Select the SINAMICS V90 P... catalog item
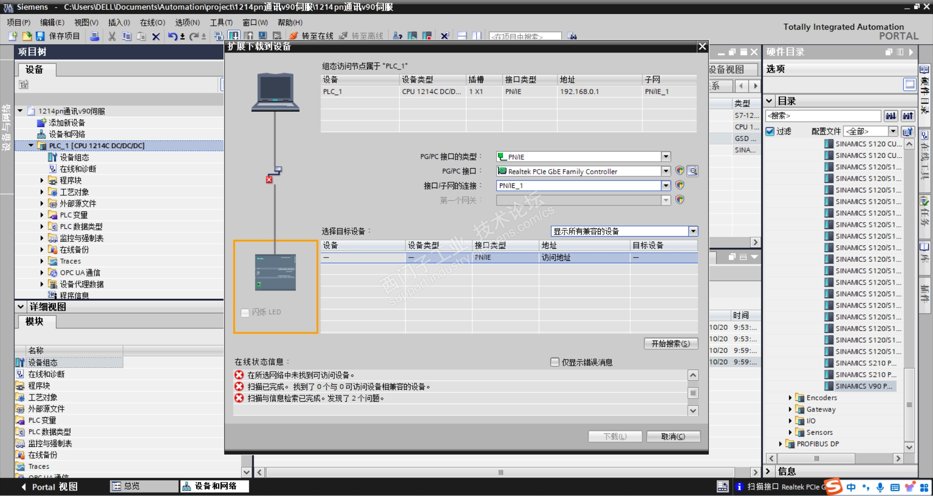 864,386
